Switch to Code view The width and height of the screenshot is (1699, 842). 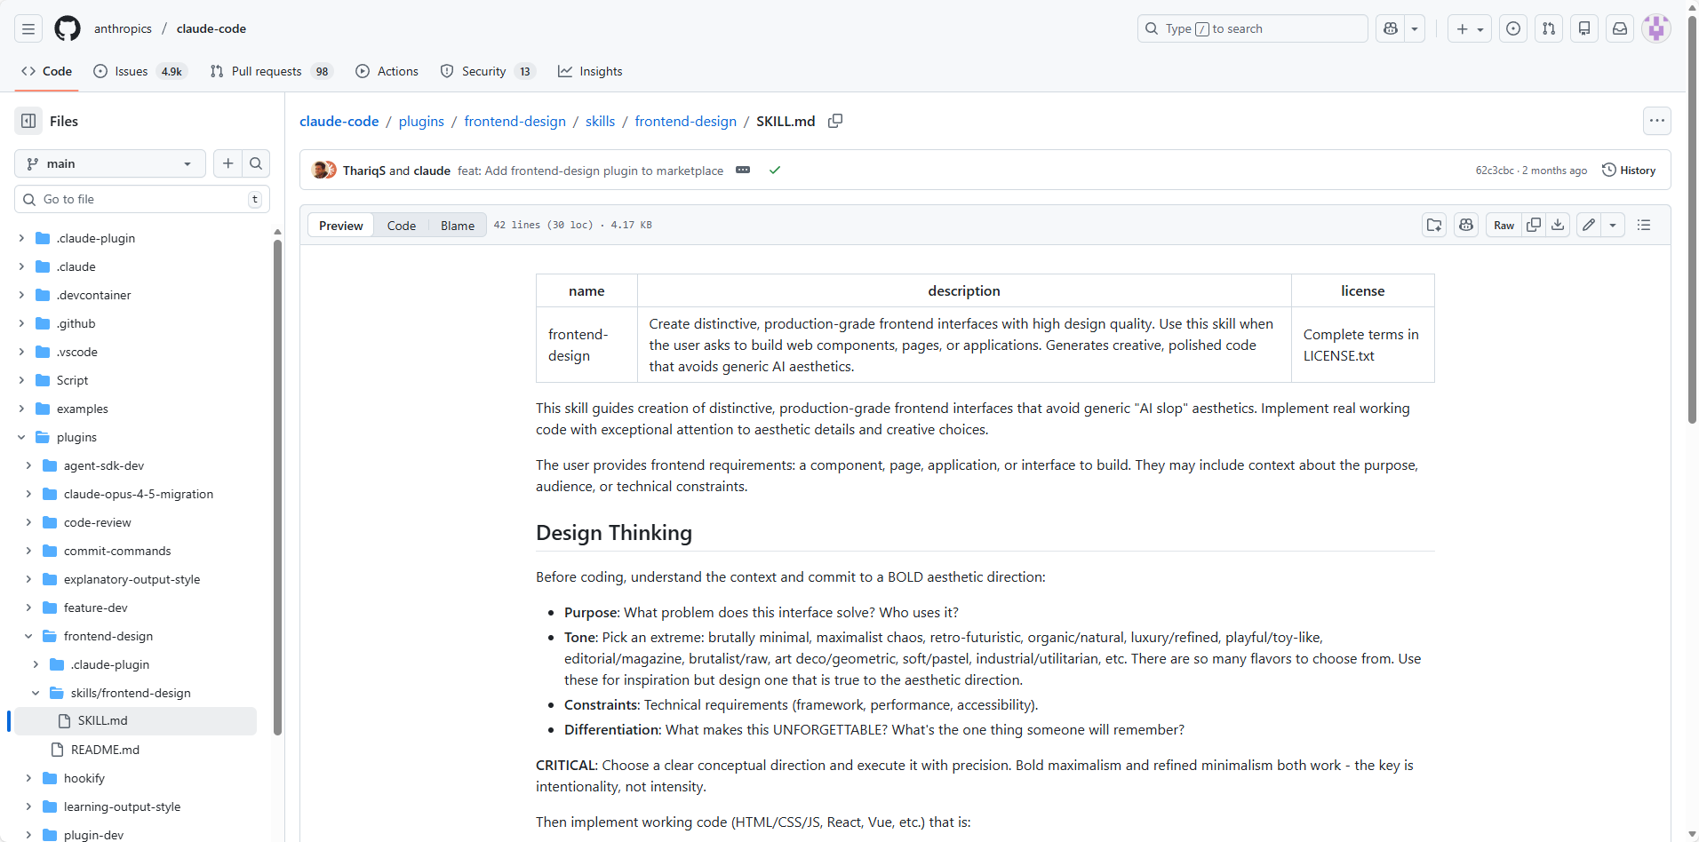[402, 226]
